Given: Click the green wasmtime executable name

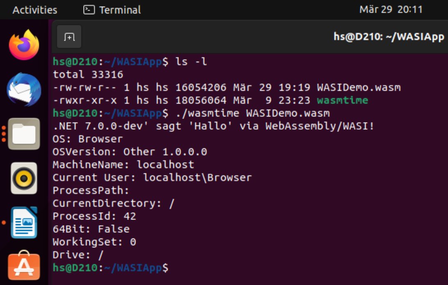Looking at the screenshot, I should tap(343, 100).
